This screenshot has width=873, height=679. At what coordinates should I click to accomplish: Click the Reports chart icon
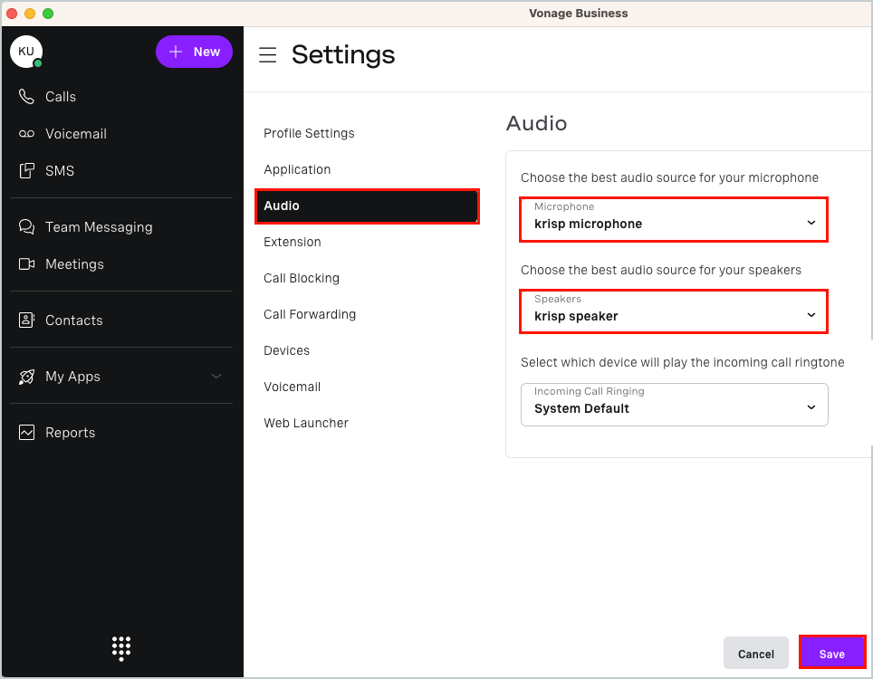(x=26, y=433)
